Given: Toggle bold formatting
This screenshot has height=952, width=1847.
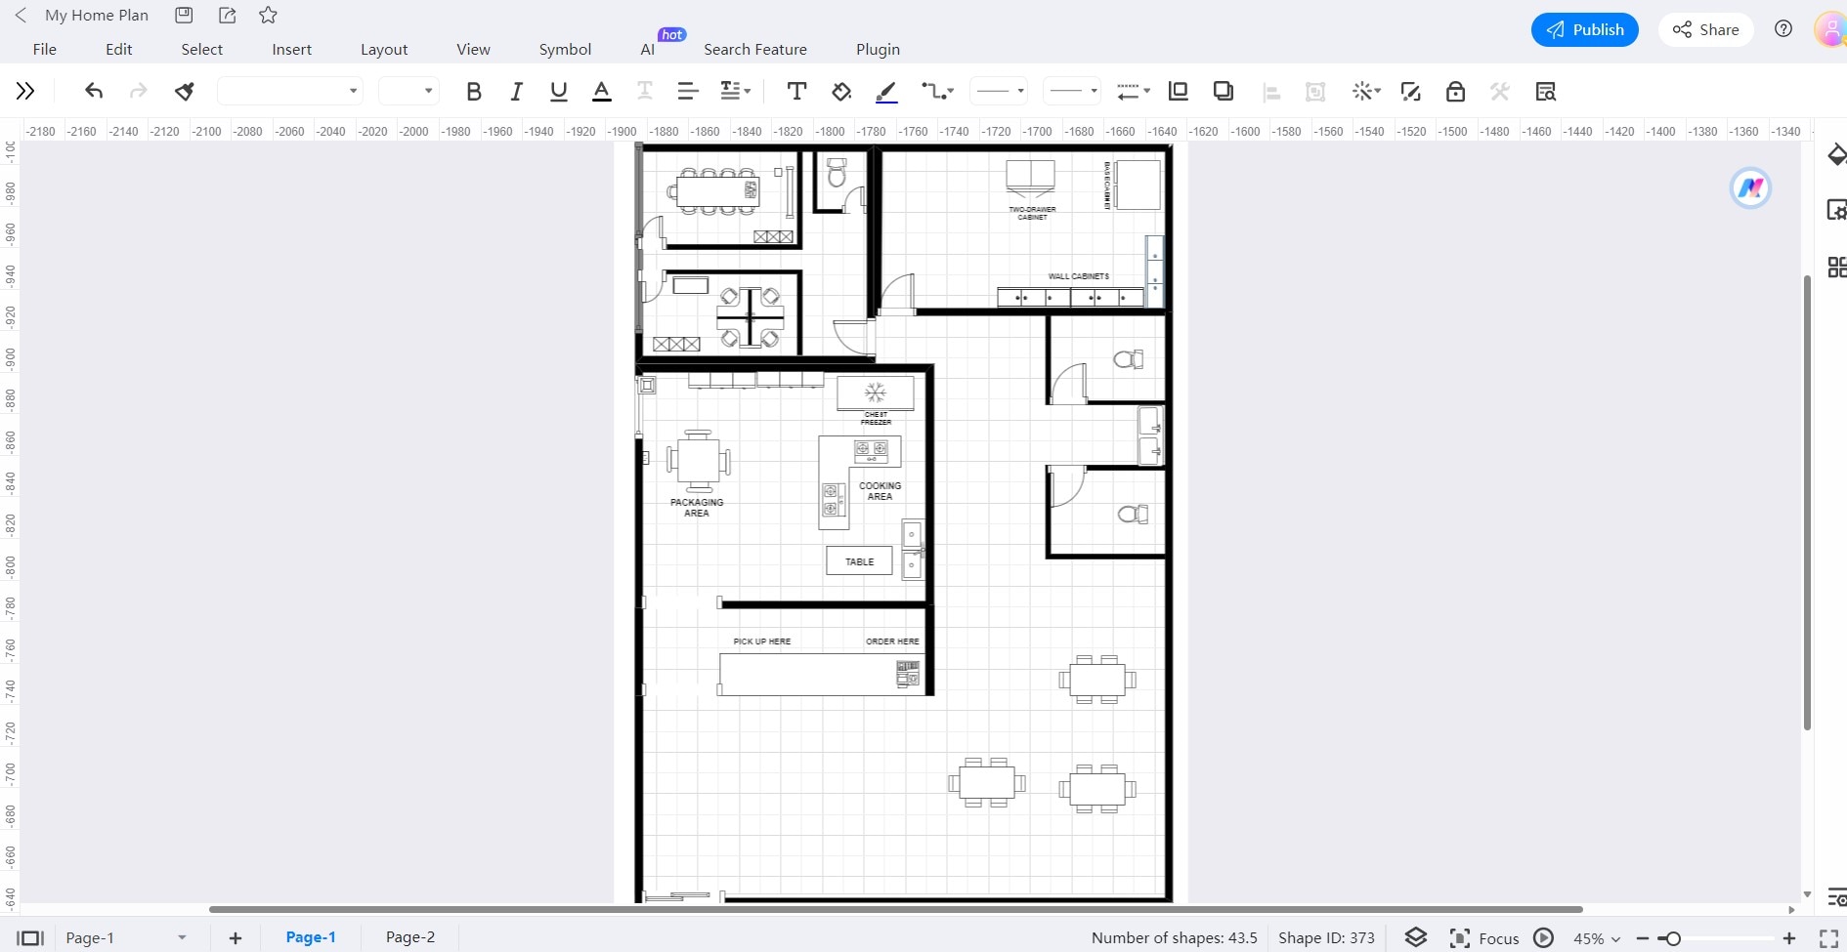Looking at the screenshot, I should point(474,91).
